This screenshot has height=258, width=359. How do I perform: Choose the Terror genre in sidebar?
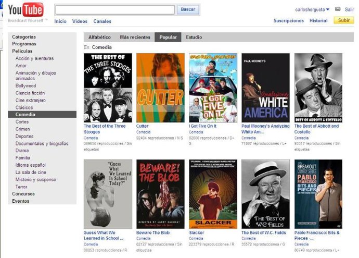pyautogui.click(x=21, y=187)
